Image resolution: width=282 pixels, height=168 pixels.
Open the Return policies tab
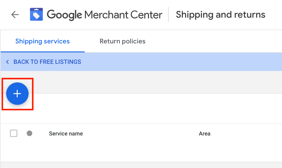122,41
